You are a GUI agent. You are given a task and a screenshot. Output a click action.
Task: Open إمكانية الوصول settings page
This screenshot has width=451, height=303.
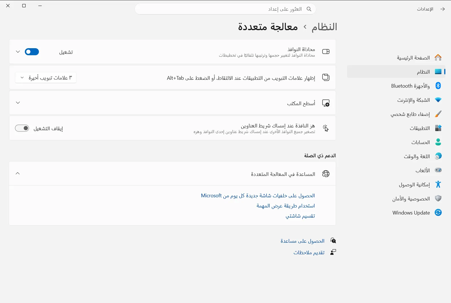pyautogui.click(x=396, y=184)
